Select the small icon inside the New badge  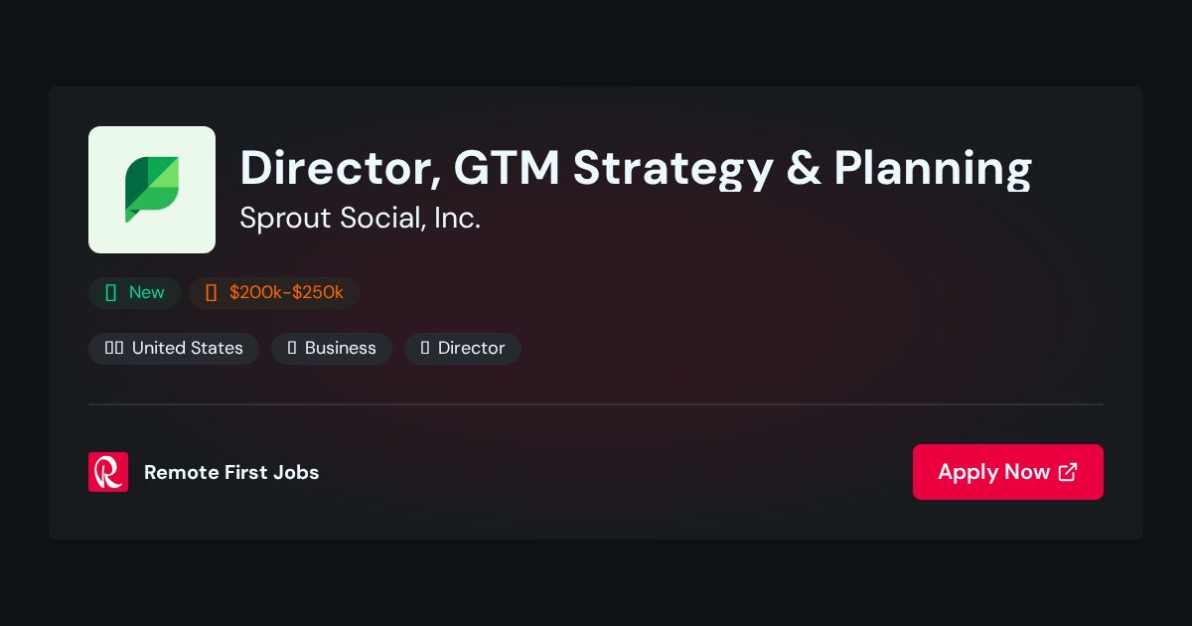click(x=111, y=292)
